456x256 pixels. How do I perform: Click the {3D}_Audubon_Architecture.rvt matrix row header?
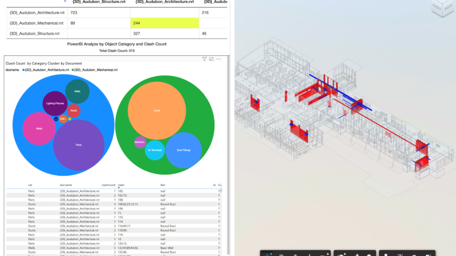tap(37, 13)
